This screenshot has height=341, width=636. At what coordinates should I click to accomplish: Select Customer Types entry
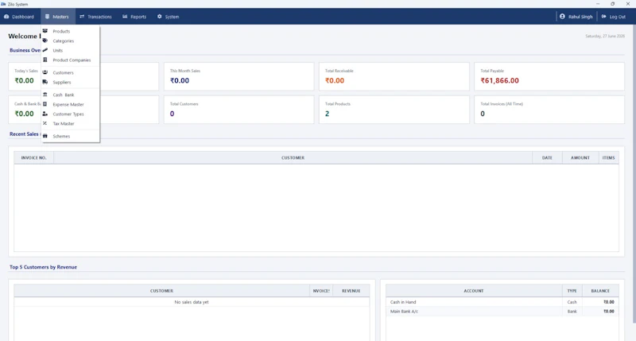click(71, 114)
